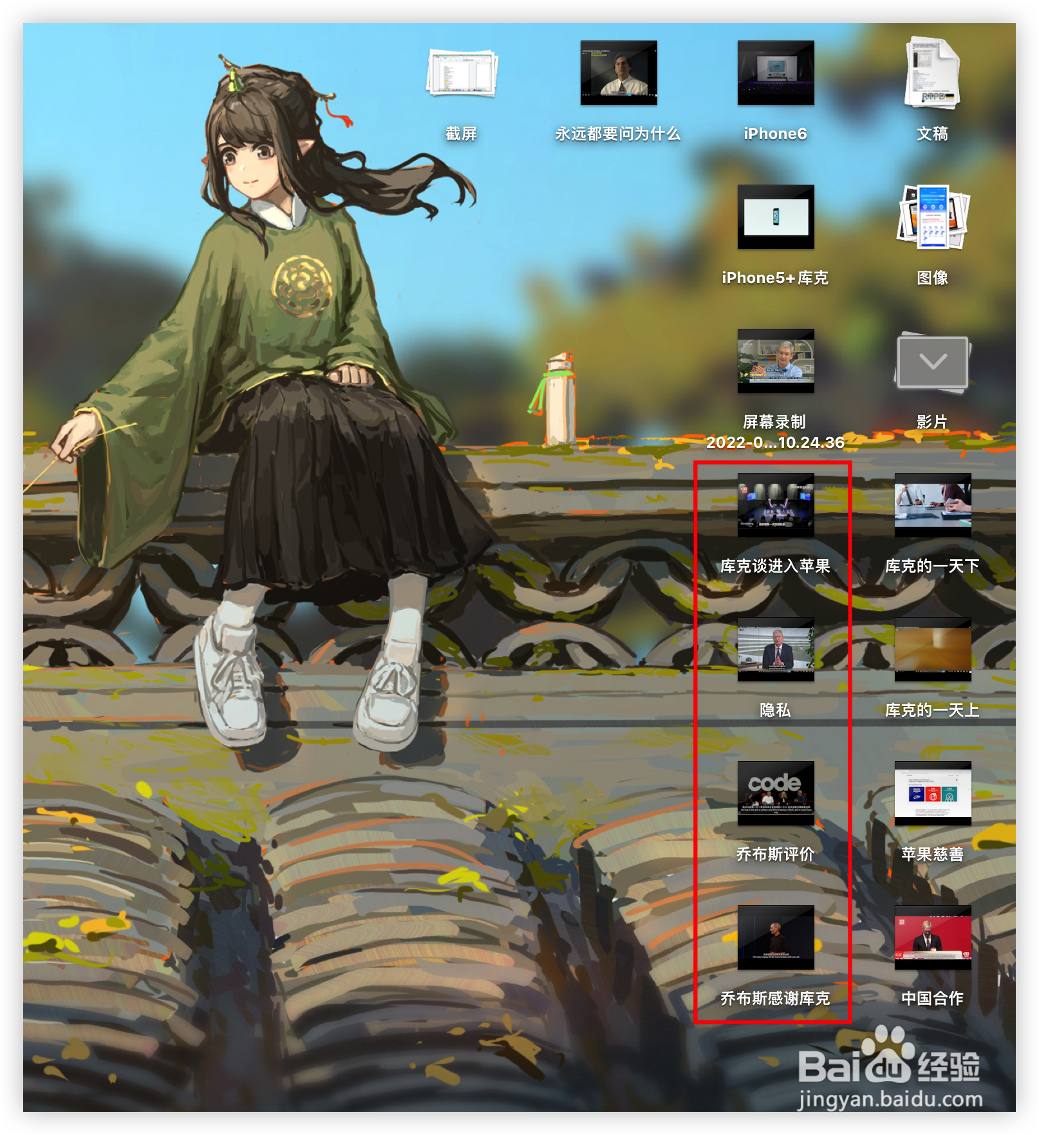Select the 库克的一天下 video icon
Screen dimensions: 1039x1135
coord(933,505)
